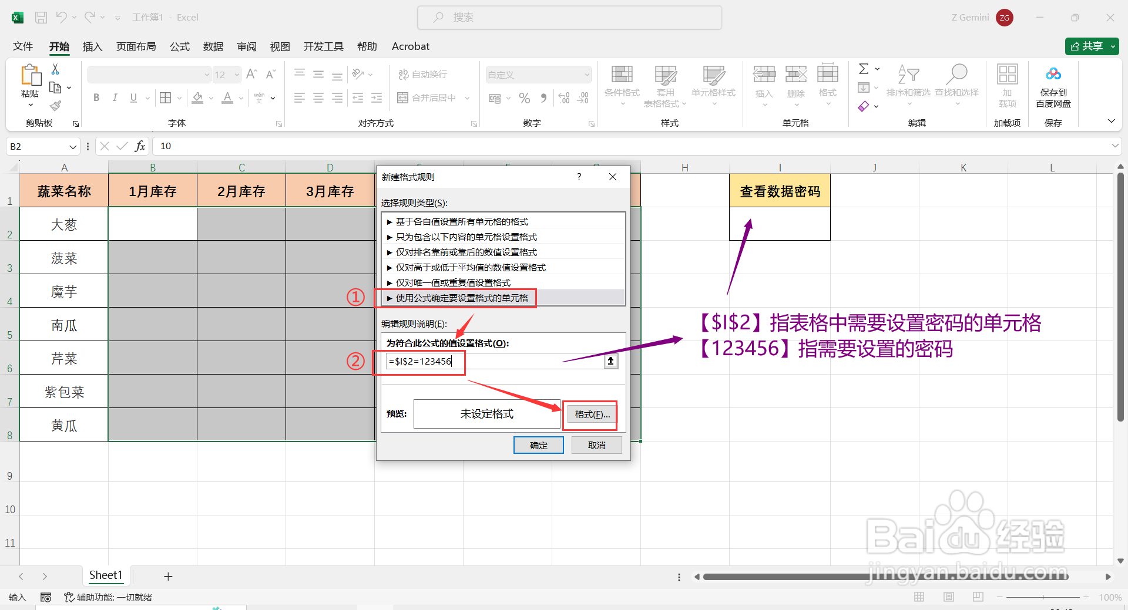This screenshot has height=610, width=1128.
Task: Click Decrease Decimal icon
Action: pos(583,98)
